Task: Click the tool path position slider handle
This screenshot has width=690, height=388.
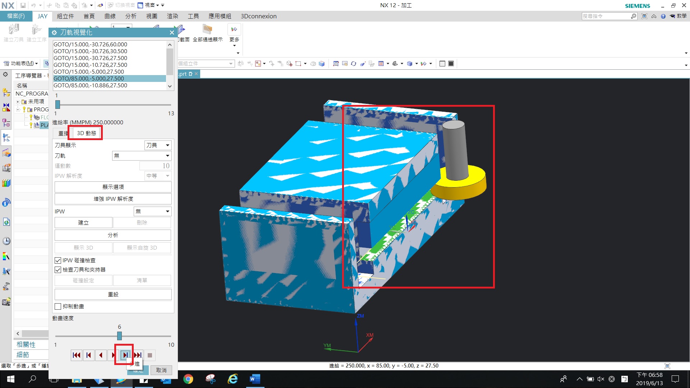Action: pos(57,105)
